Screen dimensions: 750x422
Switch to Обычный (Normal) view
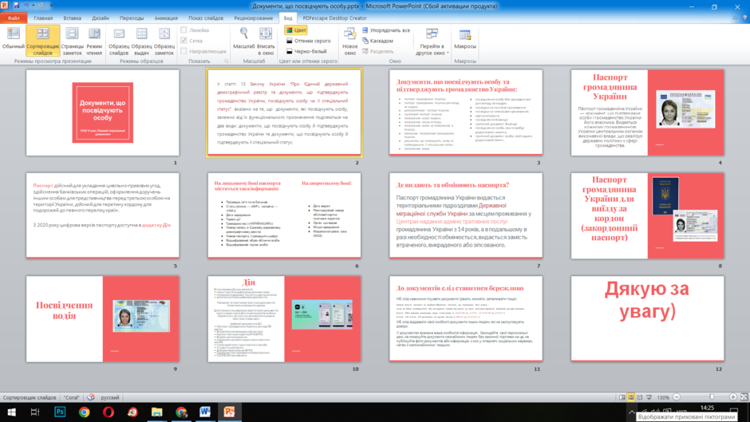pyautogui.click(x=13, y=39)
